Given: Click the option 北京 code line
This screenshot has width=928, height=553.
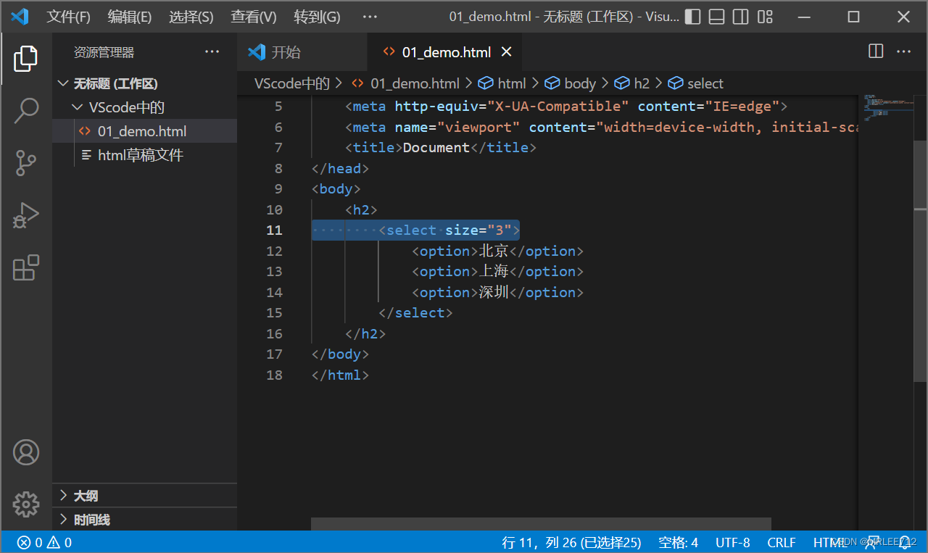Looking at the screenshot, I should [x=498, y=251].
